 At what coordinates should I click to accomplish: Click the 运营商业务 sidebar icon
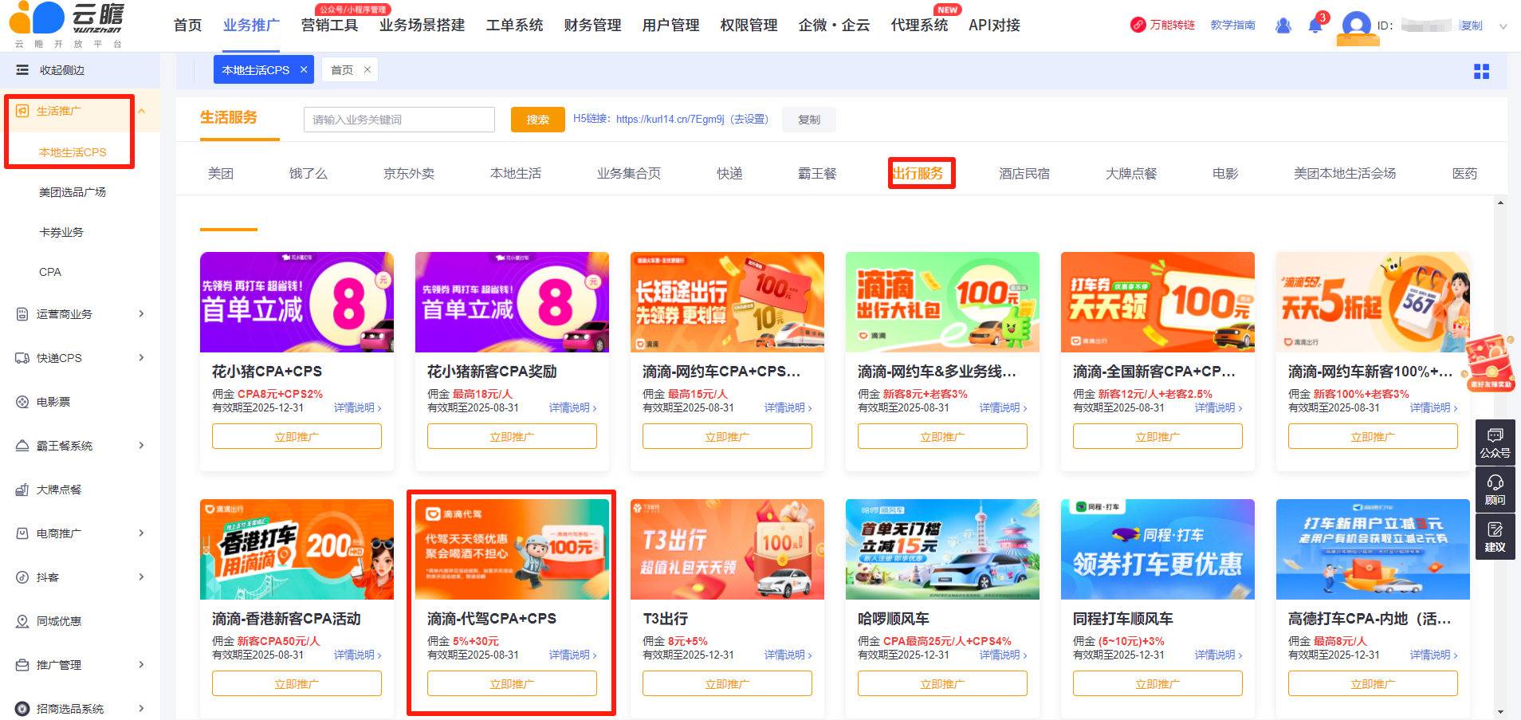coord(22,314)
